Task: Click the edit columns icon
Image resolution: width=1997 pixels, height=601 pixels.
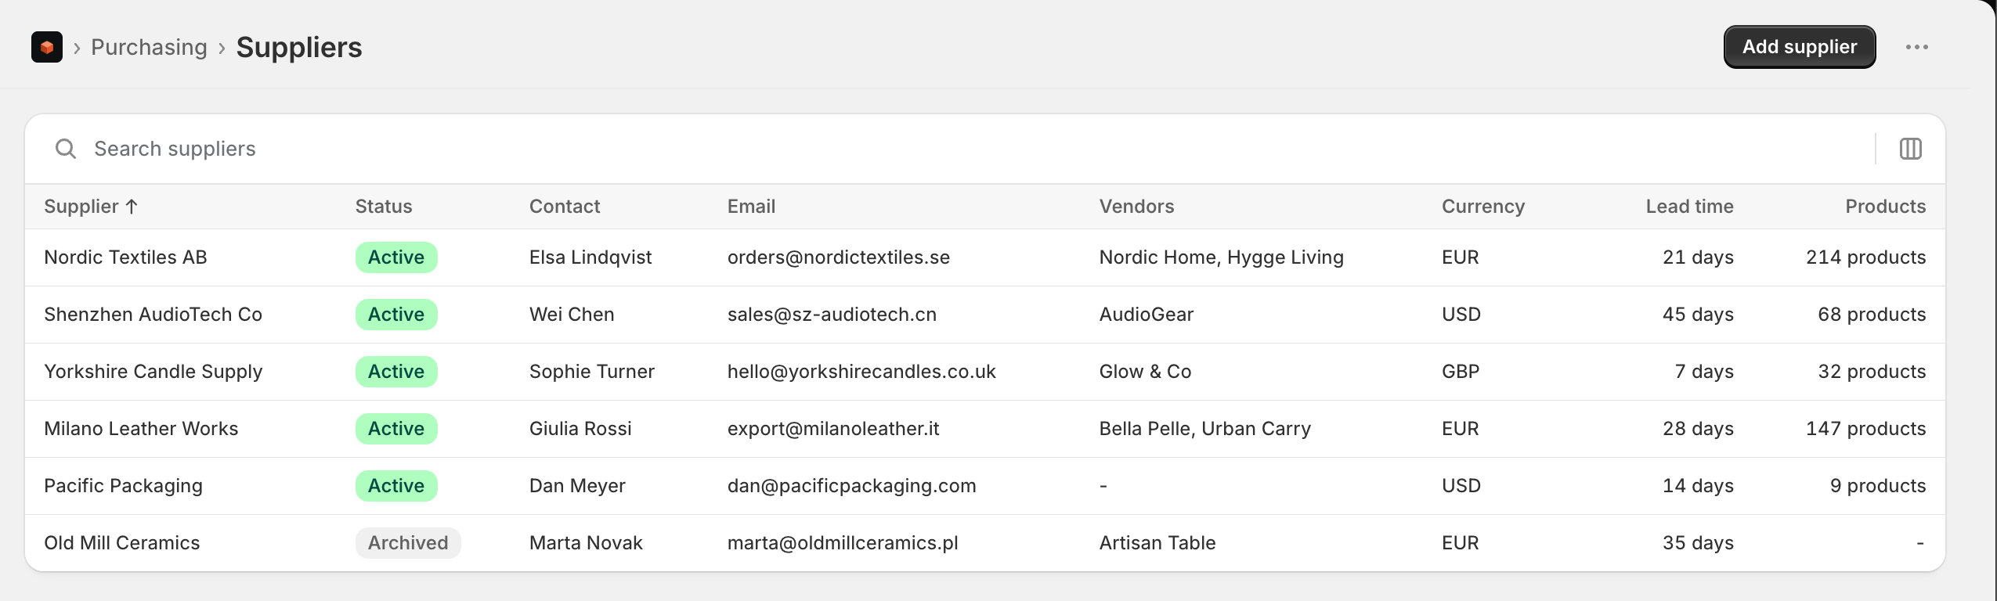Action: (x=1910, y=149)
